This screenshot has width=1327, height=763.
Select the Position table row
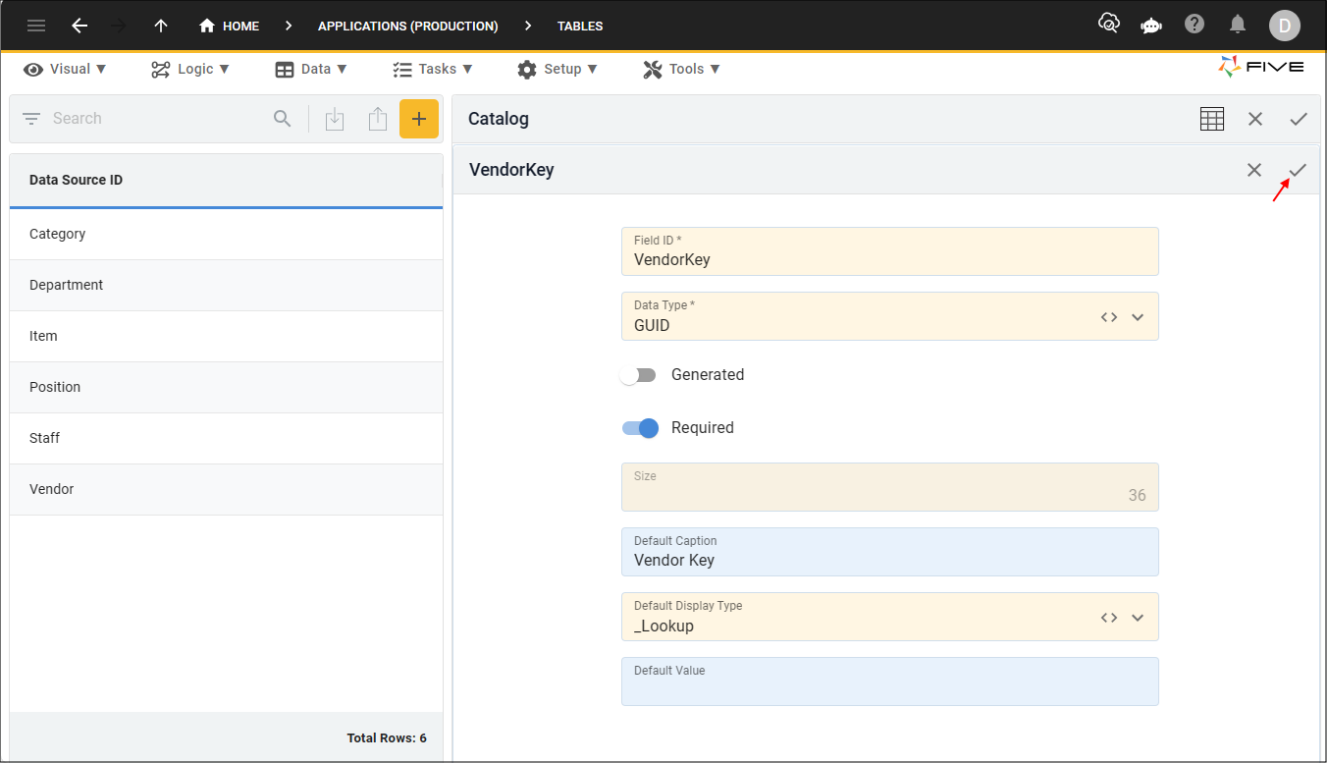tap(226, 387)
